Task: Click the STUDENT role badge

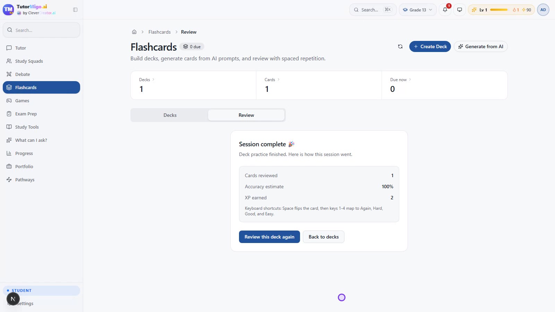Action: [x=41, y=291]
